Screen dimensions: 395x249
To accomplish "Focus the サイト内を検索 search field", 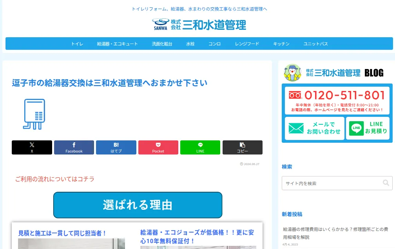I will click(337, 183).
